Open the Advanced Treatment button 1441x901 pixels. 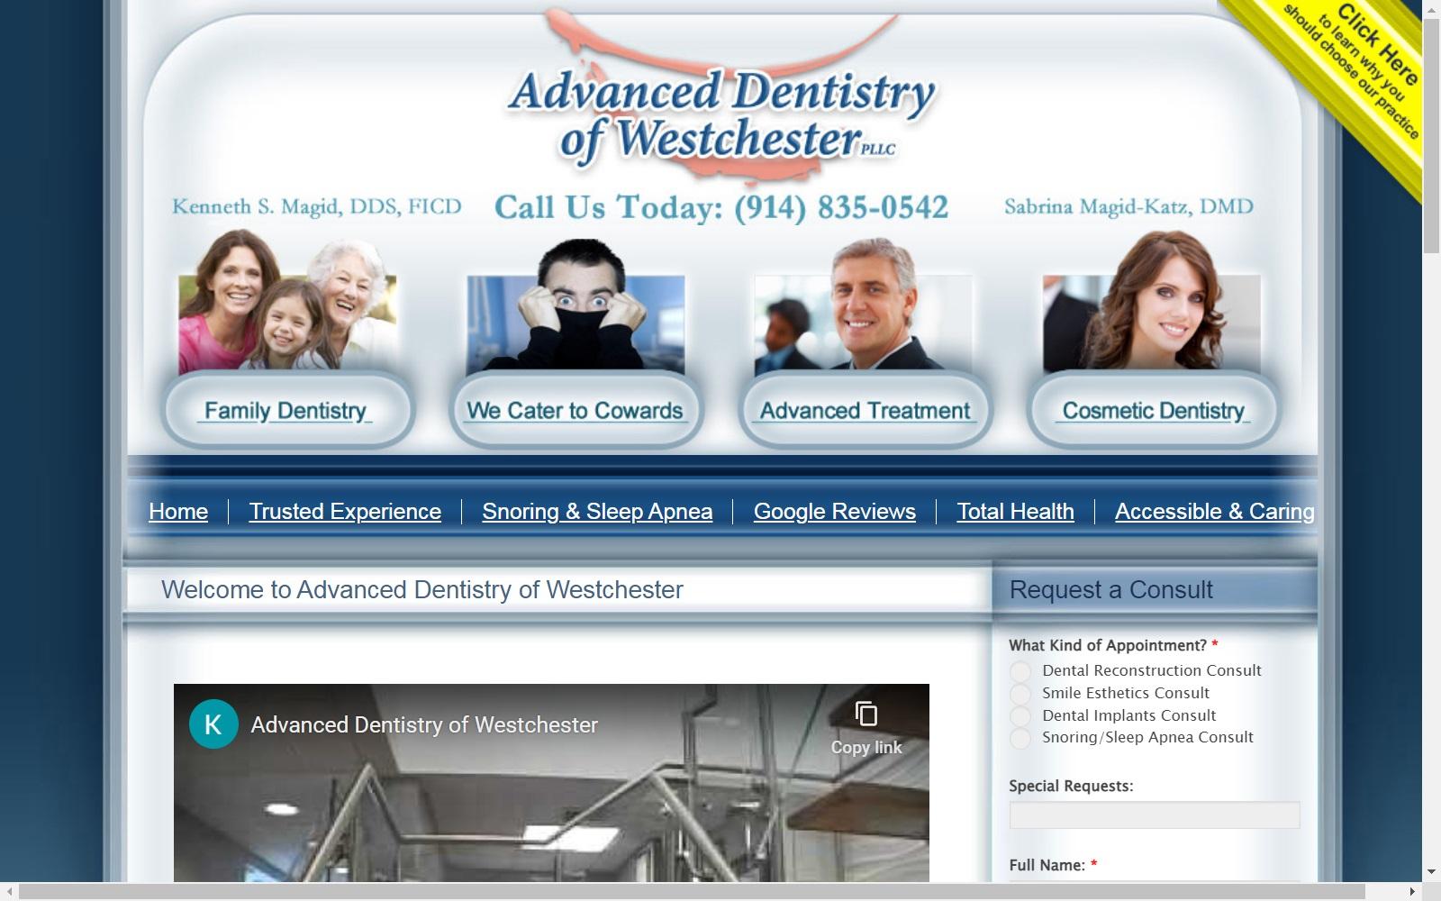point(865,411)
